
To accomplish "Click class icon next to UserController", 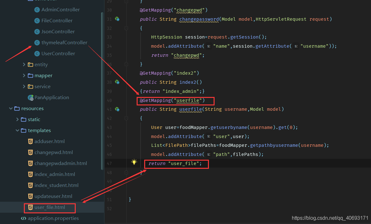I will [37, 54].
